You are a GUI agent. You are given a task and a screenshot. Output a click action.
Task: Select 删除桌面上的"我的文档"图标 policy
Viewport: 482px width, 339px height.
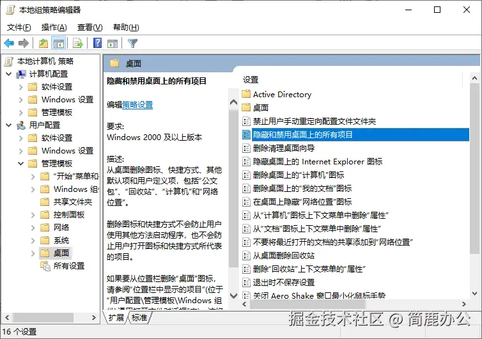click(302, 189)
